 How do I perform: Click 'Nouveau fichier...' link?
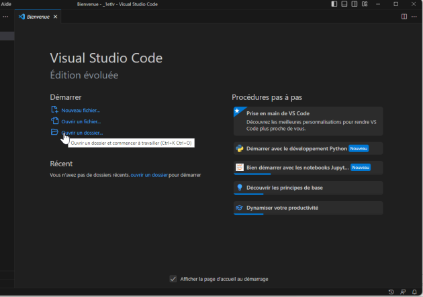tap(81, 110)
